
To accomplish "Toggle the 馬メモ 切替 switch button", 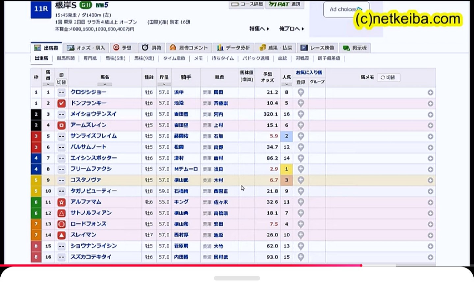I will (x=388, y=77).
